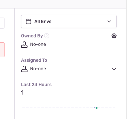Screen dimensions: 127x119
Task: Click the event count 1 value
Action: click(x=22, y=93)
